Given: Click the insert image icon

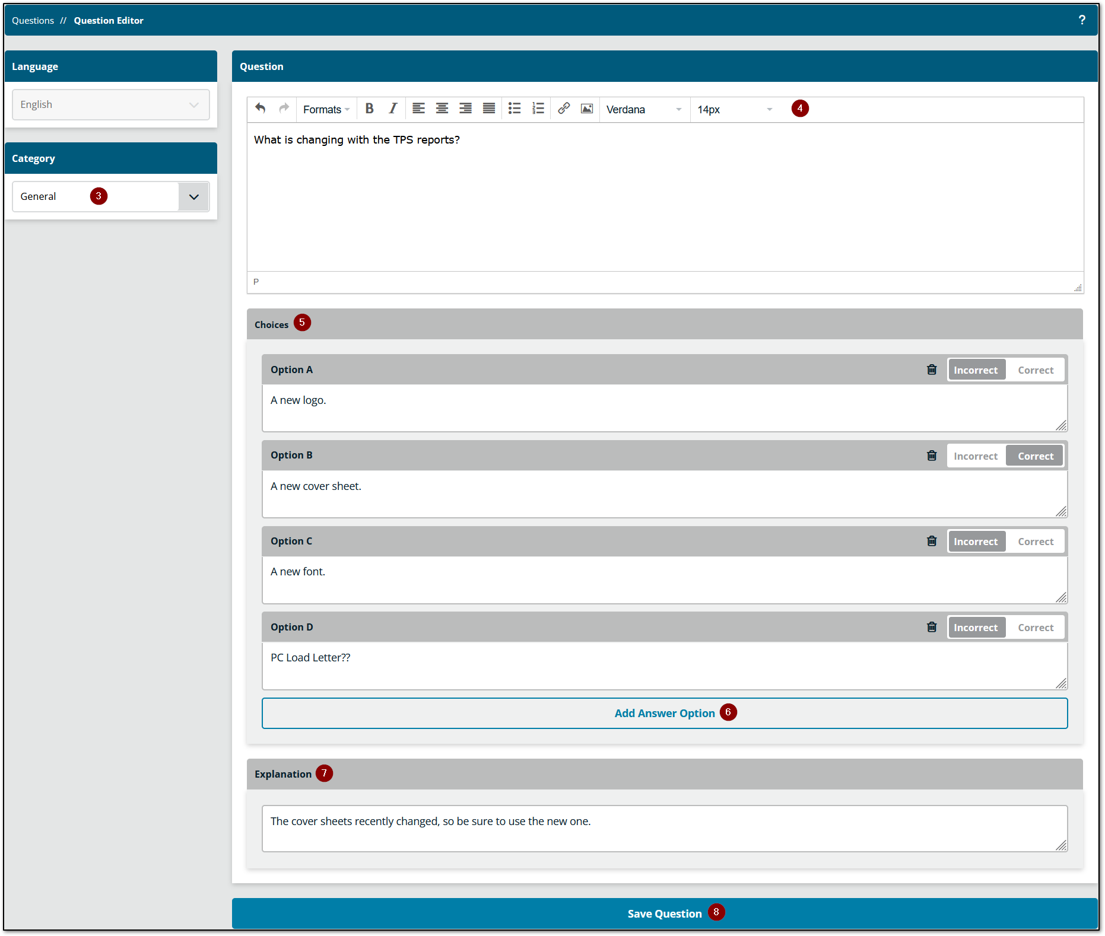Looking at the screenshot, I should (x=586, y=109).
